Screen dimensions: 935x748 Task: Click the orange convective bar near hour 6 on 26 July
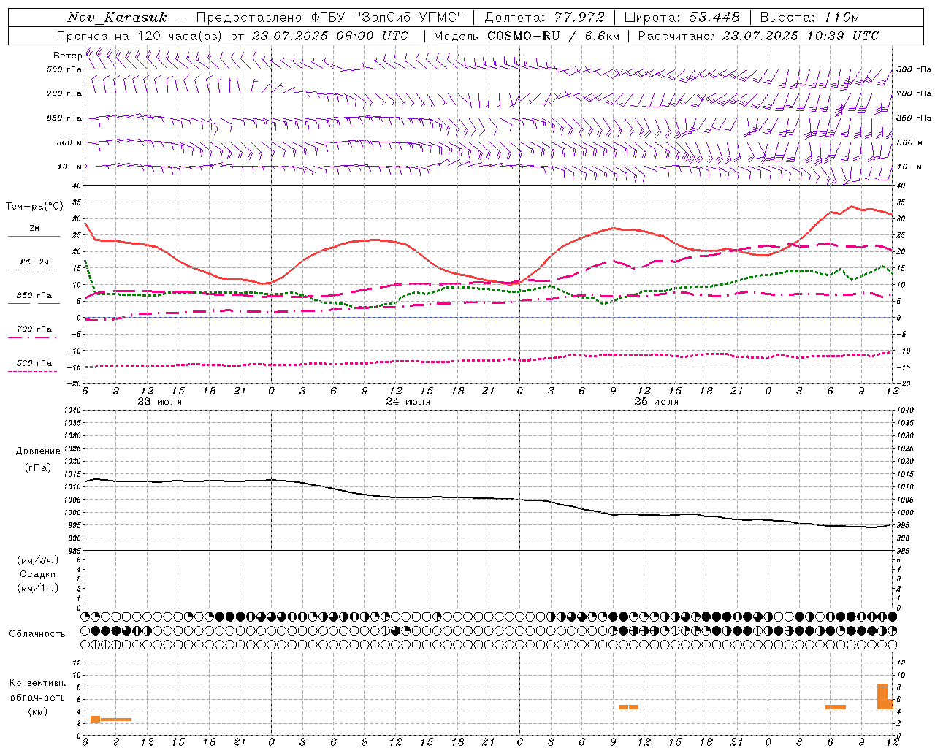pyautogui.click(x=836, y=707)
